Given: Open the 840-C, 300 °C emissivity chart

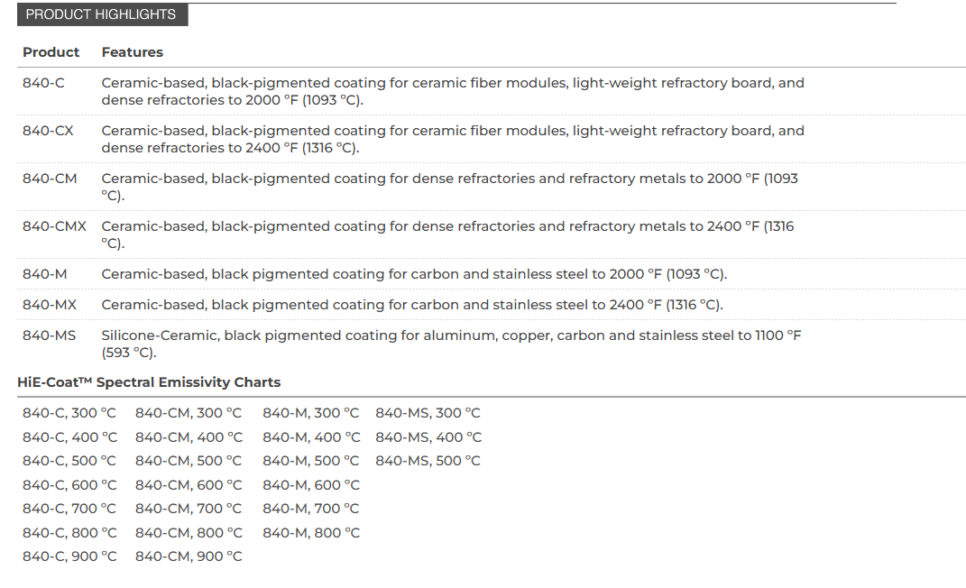Looking at the screenshot, I should point(69,412).
